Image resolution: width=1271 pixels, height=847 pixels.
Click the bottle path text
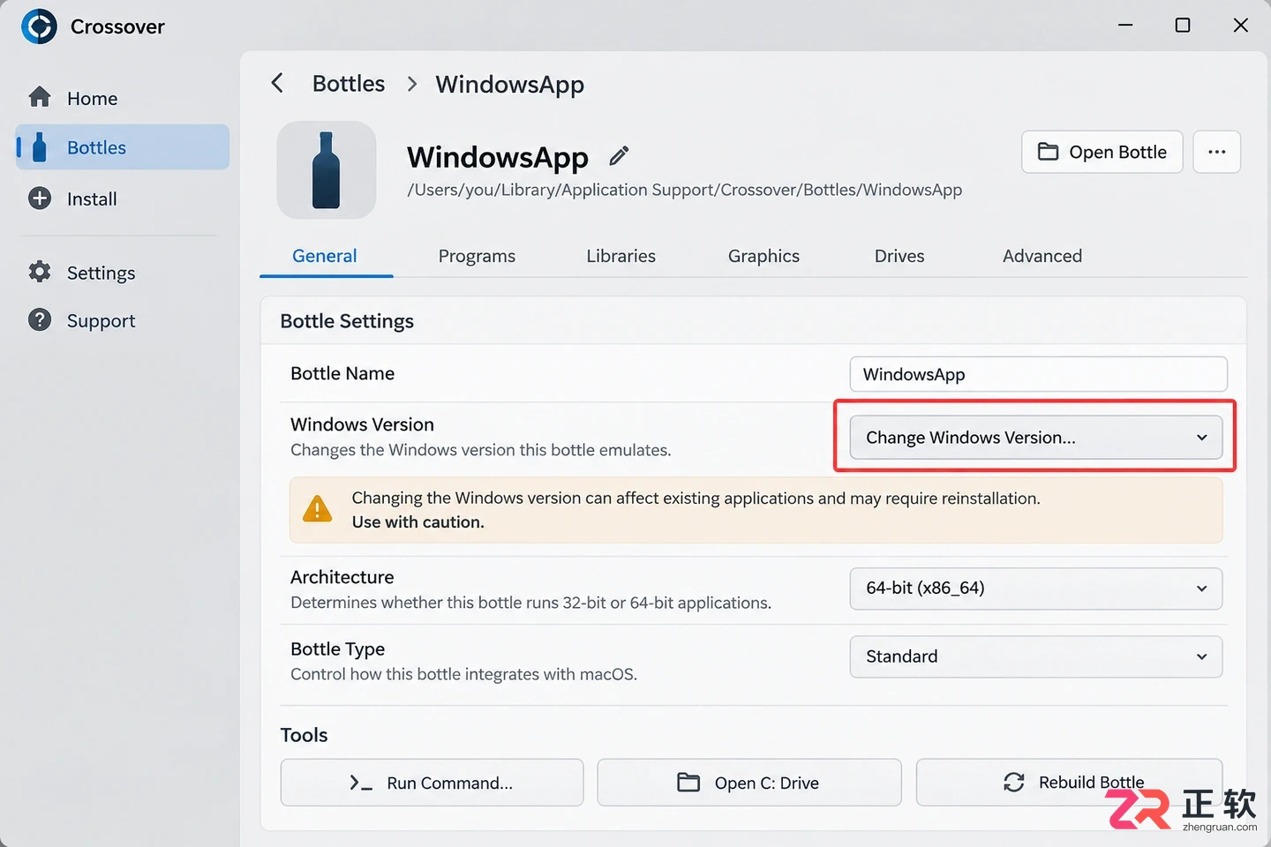point(684,190)
